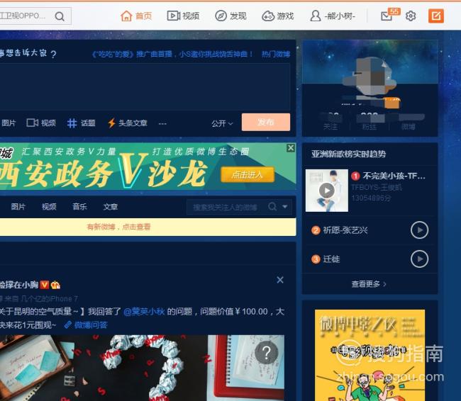Viewport: 461px width, 401px height.
Task: Expand the 公开 visibility dropdown
Action: 222,123
